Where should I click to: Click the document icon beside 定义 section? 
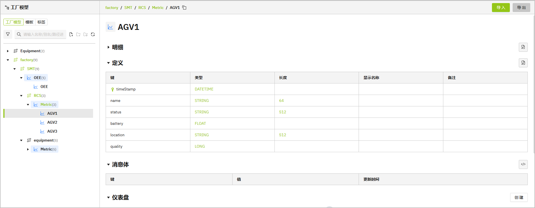[x=523, y=63]
